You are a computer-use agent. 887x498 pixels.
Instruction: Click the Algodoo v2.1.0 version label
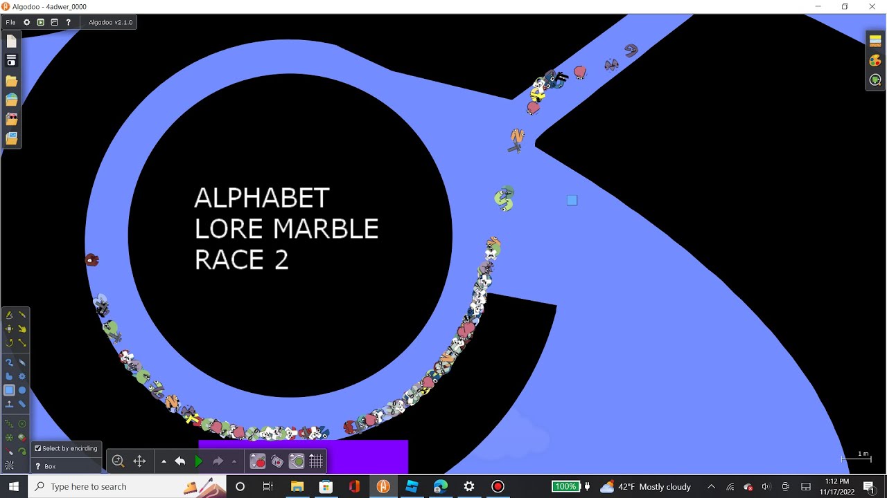(110, 22)
